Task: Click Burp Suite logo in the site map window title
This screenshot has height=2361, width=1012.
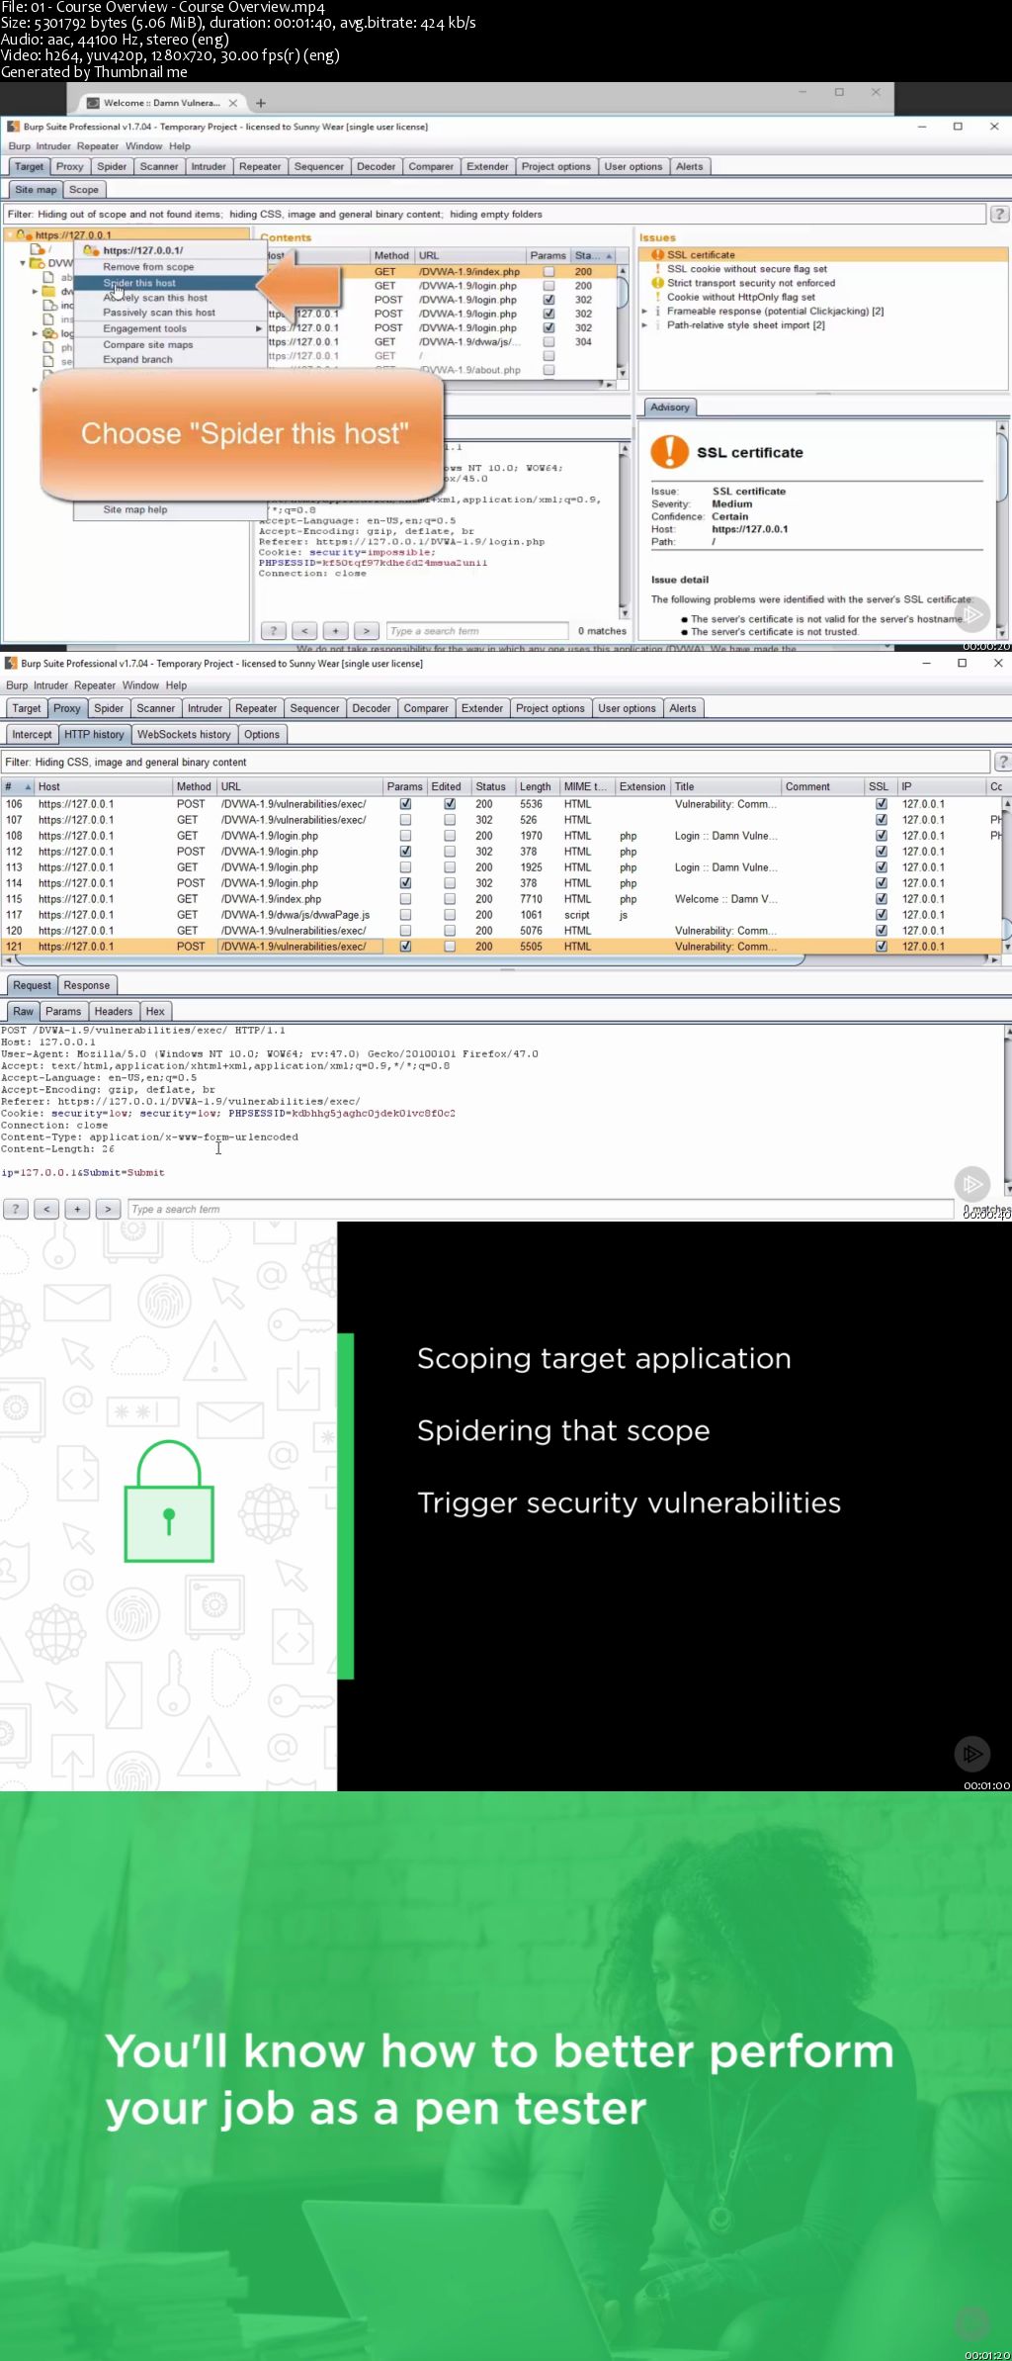Action: coord(13,127)
